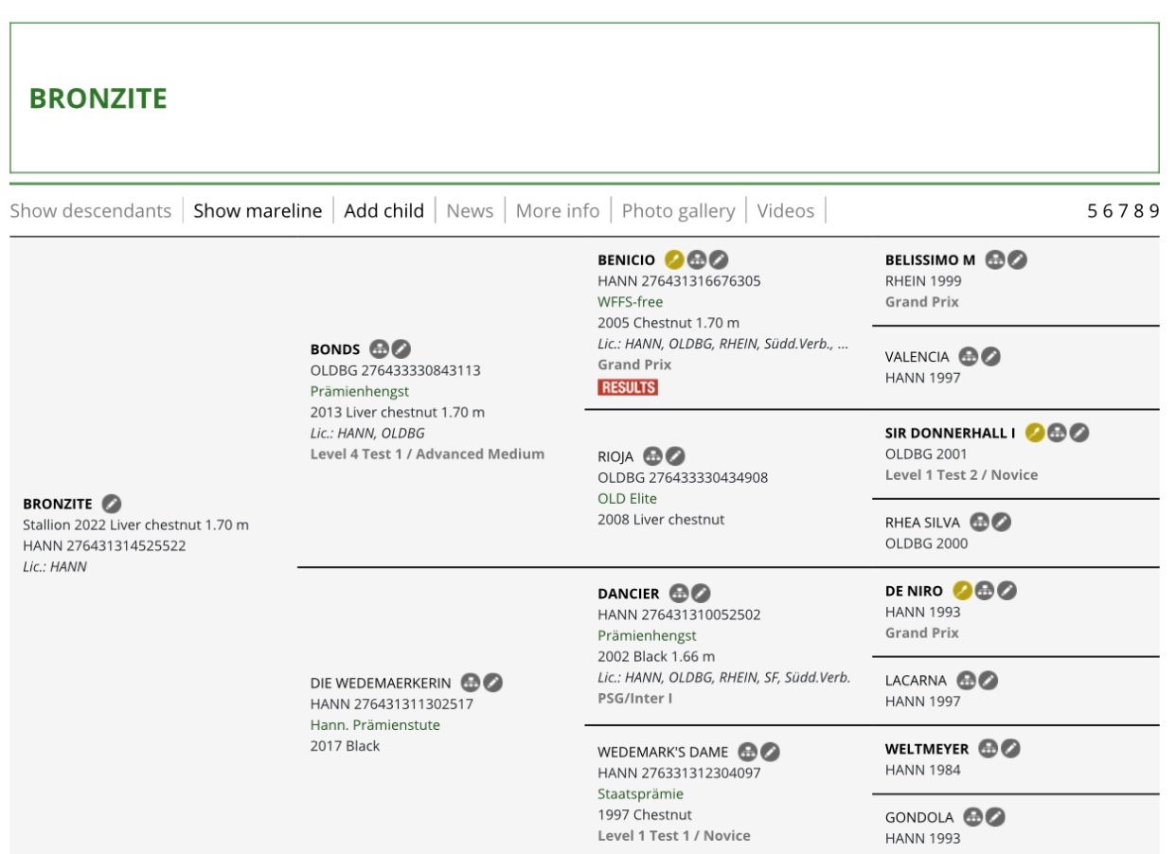The image size is (1176, 854).
Task: Click the pencil icon beside Valencia
Action: pyautogui.click(x=990, y=357)
